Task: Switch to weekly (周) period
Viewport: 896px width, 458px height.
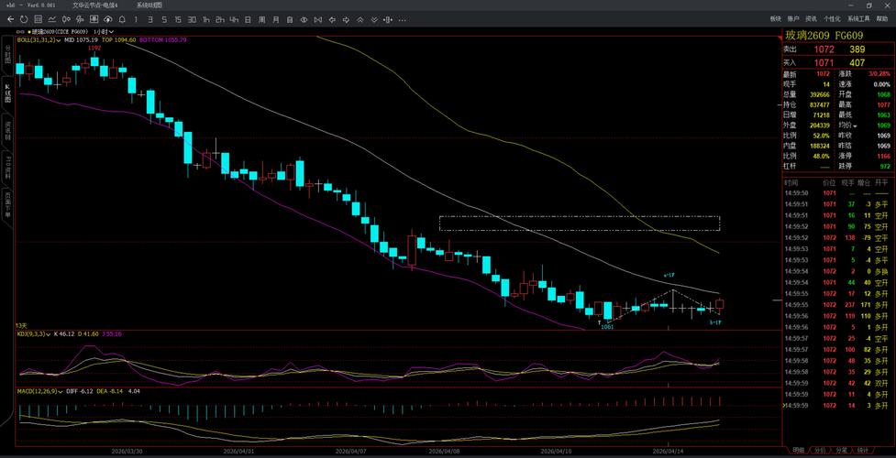Action: click(x=261, y=19)
